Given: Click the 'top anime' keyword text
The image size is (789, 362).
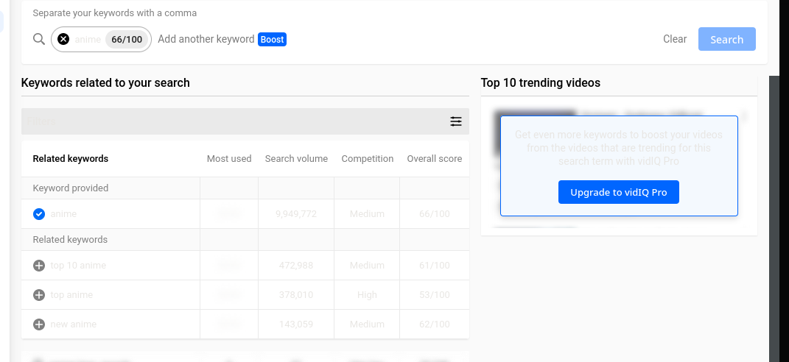Looking at the screenshot, I should tap(71, 295).
